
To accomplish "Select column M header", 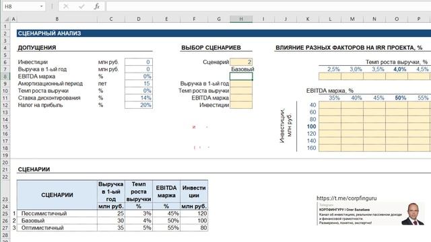I will coord(352,19).
